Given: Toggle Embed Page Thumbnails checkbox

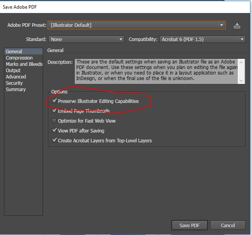Looking at the screenshot, I should tap(54, 111).
